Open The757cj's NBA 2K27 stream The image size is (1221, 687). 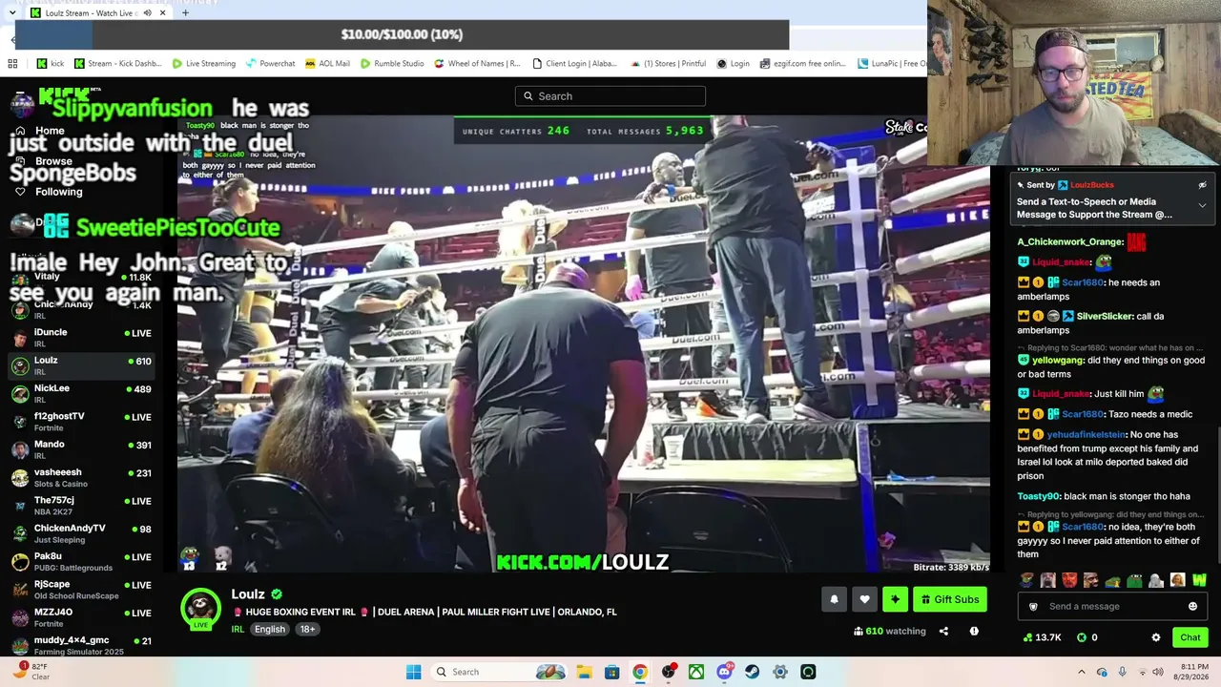tap(81, 506)
